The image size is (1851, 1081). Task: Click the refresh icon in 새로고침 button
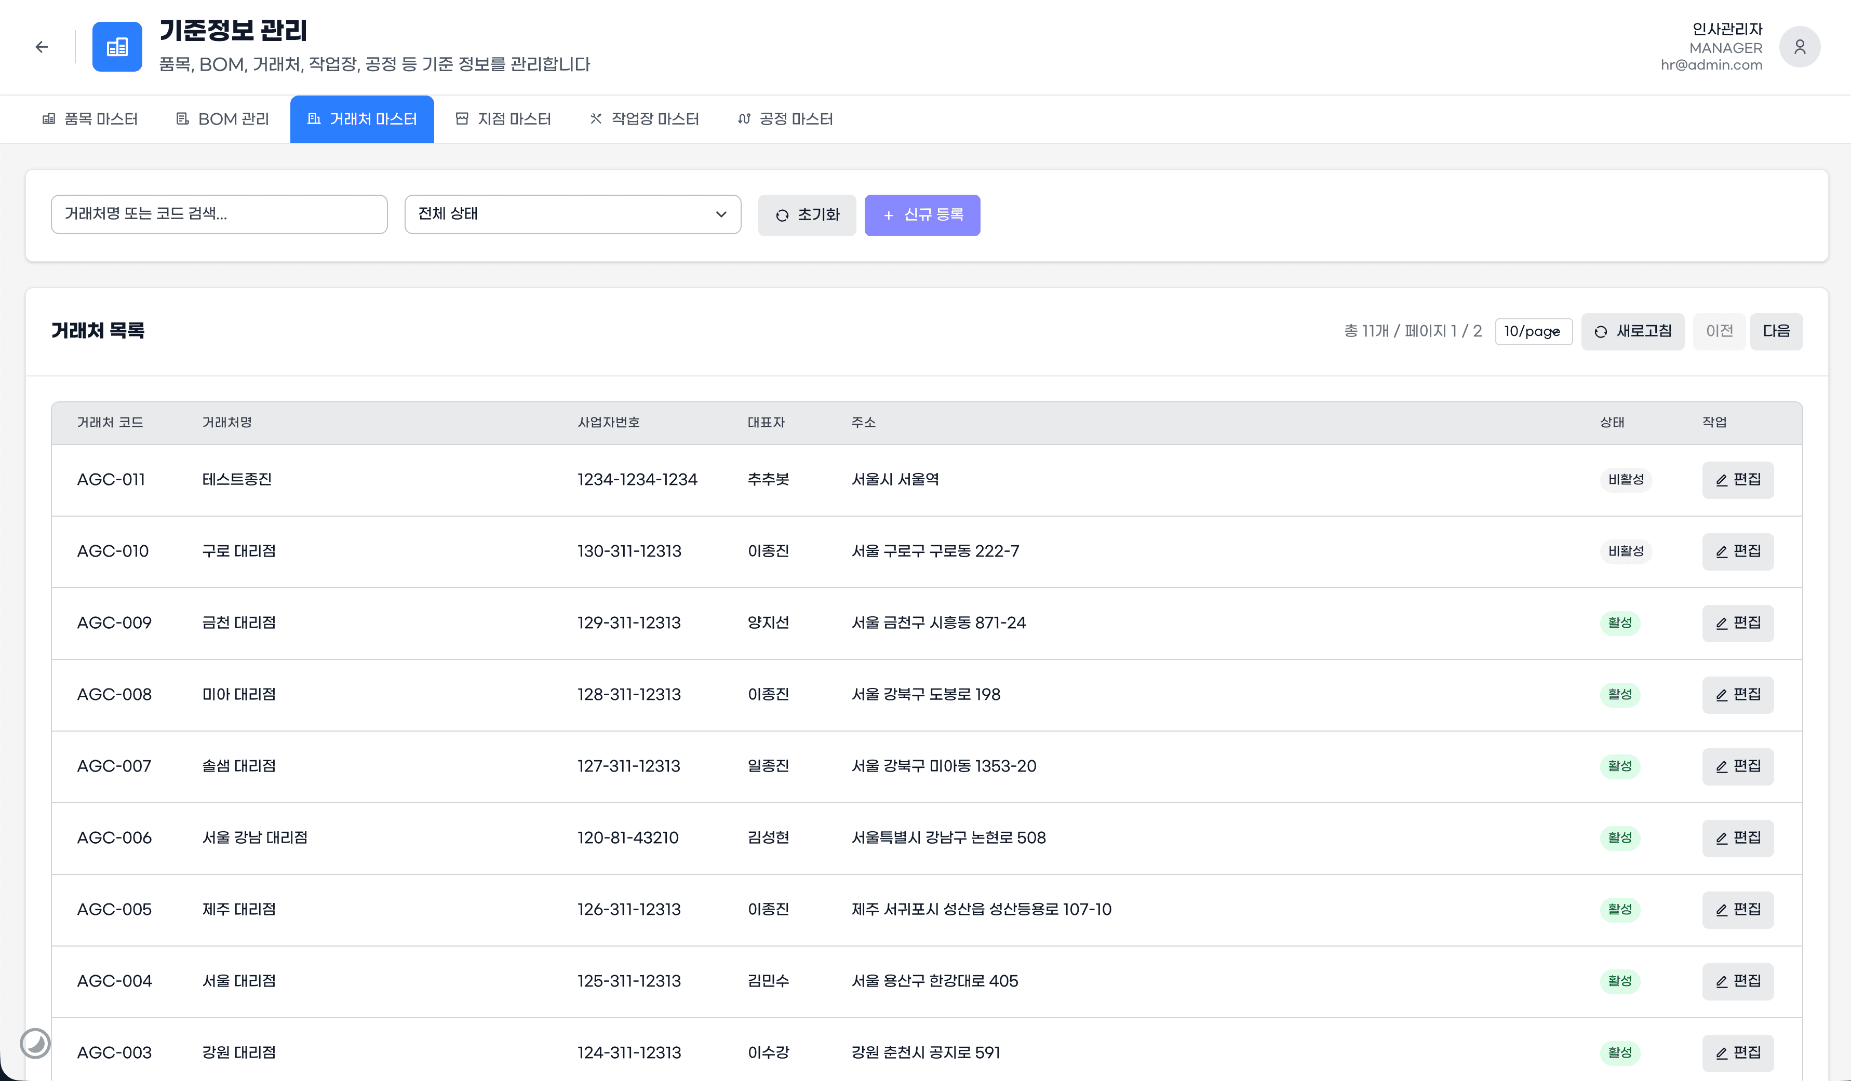coord(1601,332)
